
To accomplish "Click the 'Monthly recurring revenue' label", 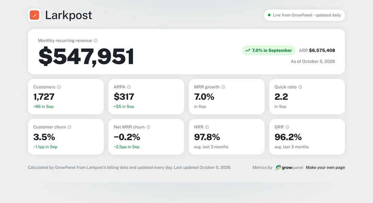I will click(x=65, y=41).
